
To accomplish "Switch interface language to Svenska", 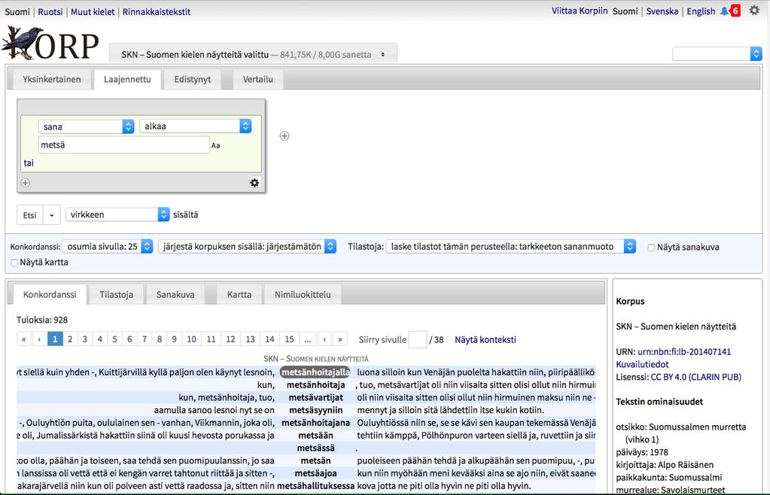I will point(662,11).
